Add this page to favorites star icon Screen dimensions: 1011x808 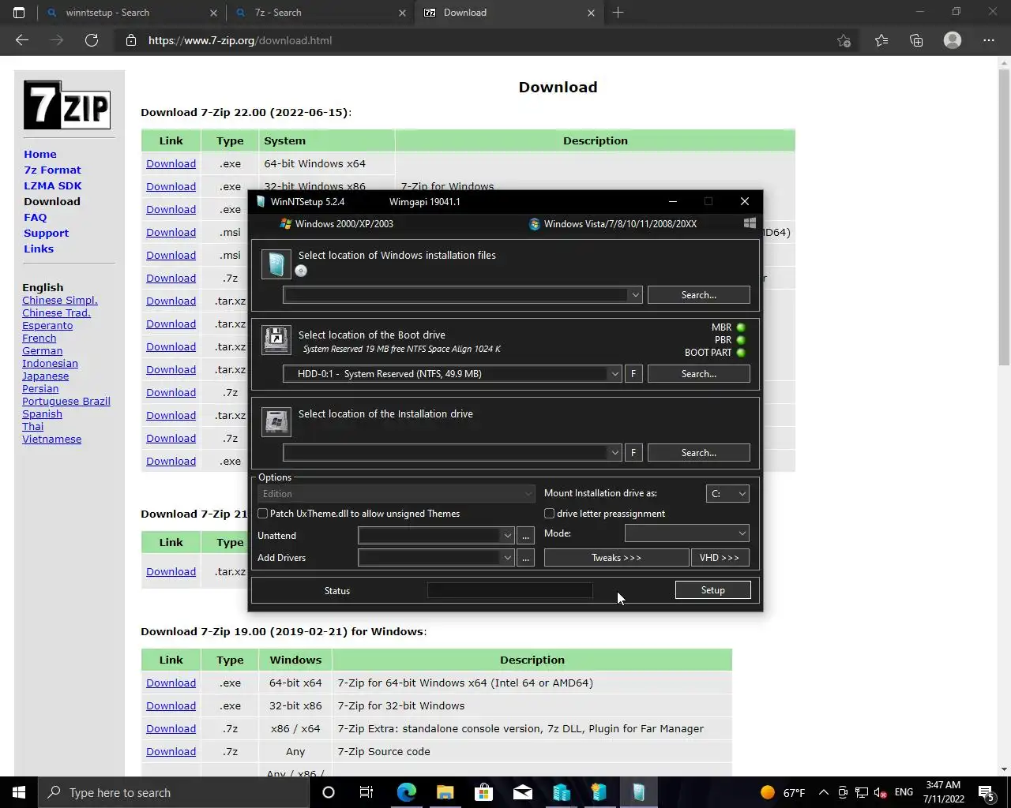pyautogui.click(x=844, y=40)
